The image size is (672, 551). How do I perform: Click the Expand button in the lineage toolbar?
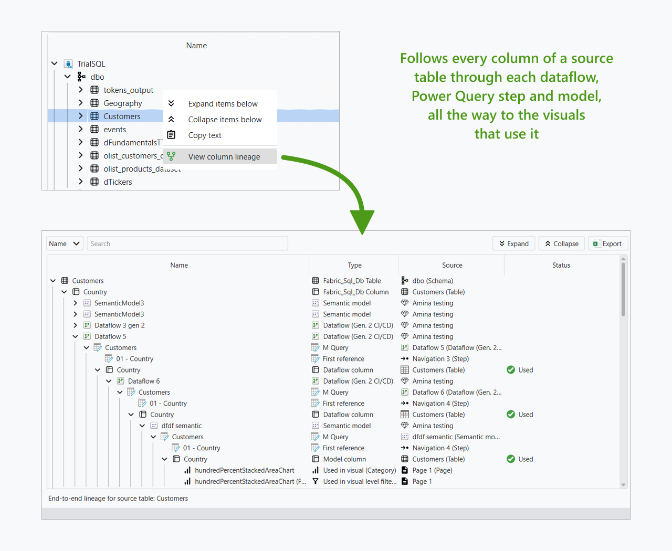point(514,243)
